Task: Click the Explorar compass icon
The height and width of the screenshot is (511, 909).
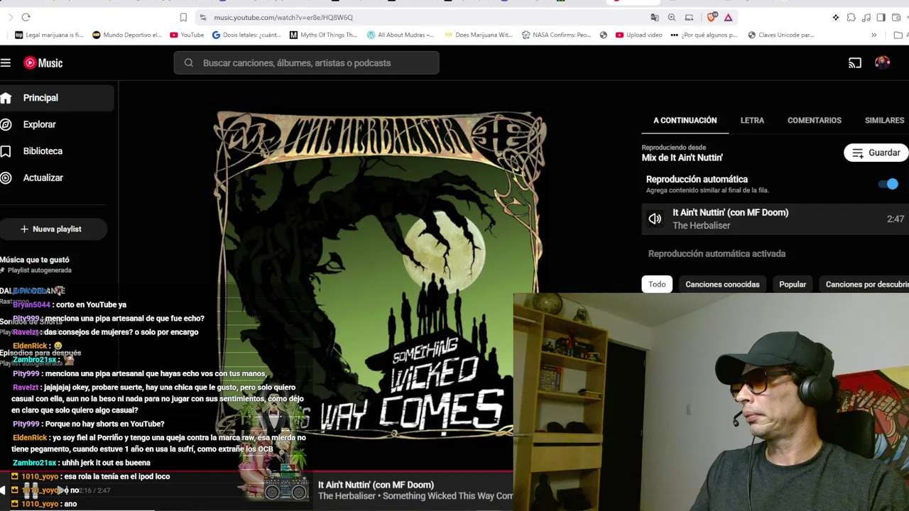Action: (x=6, y=124)
